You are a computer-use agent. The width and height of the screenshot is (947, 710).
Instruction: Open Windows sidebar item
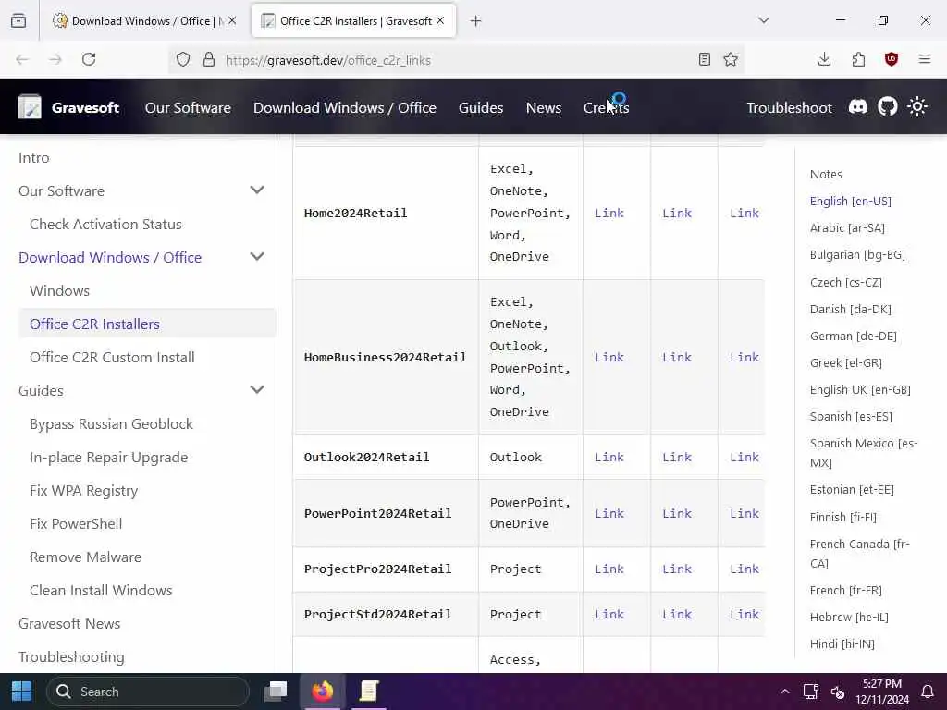(x=60, y=290)
